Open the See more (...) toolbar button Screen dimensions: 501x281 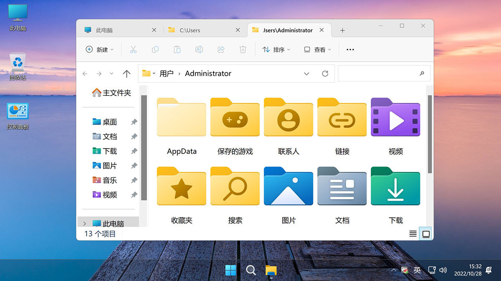point(350,49)
